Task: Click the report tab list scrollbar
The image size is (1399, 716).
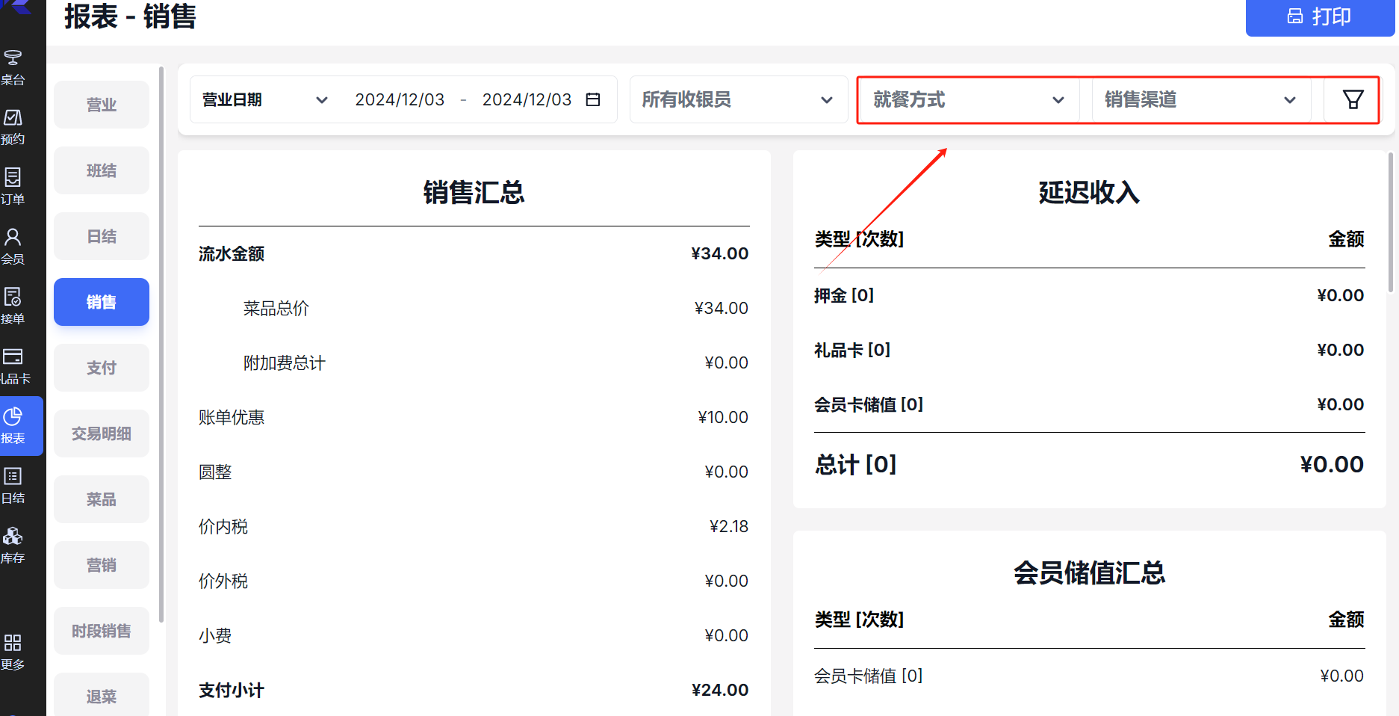Action: pos(161,344)
